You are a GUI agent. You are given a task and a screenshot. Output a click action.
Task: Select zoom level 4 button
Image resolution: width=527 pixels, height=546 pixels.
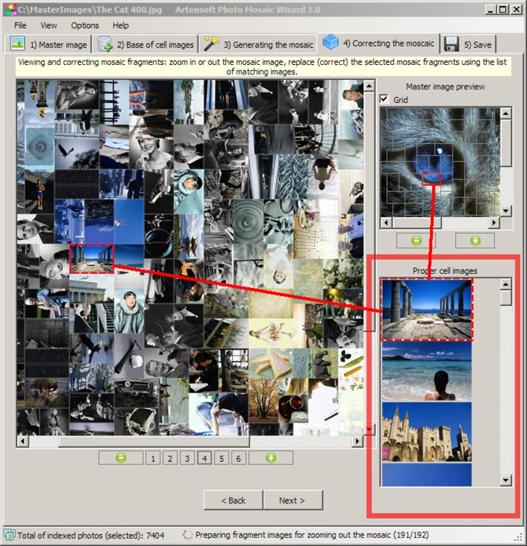point(205,458)
